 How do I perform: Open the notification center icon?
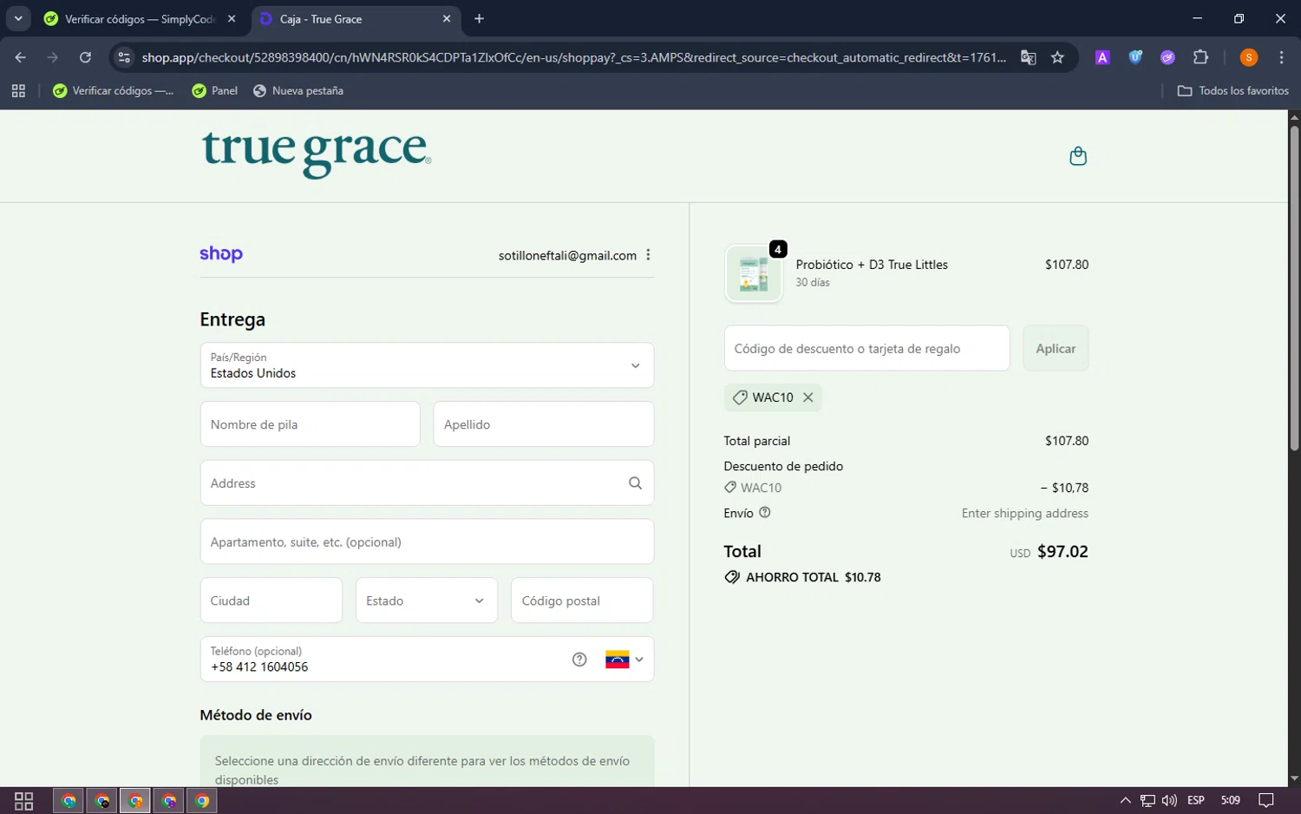(1266, 800)
